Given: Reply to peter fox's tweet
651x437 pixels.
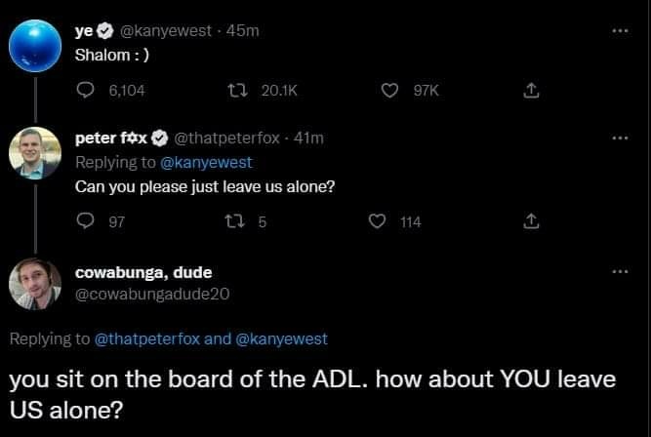Looking at the screenshot, I should [85, 221].
